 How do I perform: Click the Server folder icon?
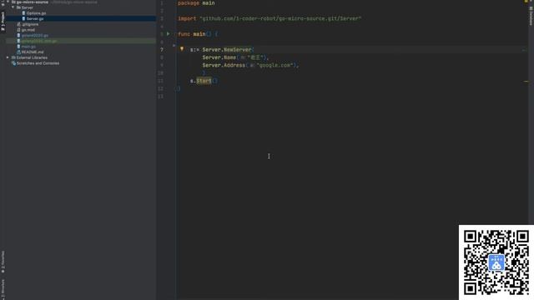pos(18,7)
